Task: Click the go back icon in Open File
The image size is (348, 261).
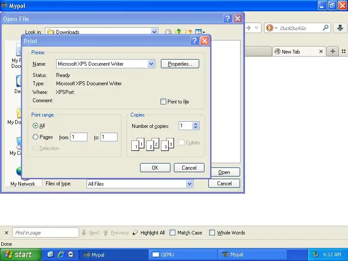Action: pos(168,32)
